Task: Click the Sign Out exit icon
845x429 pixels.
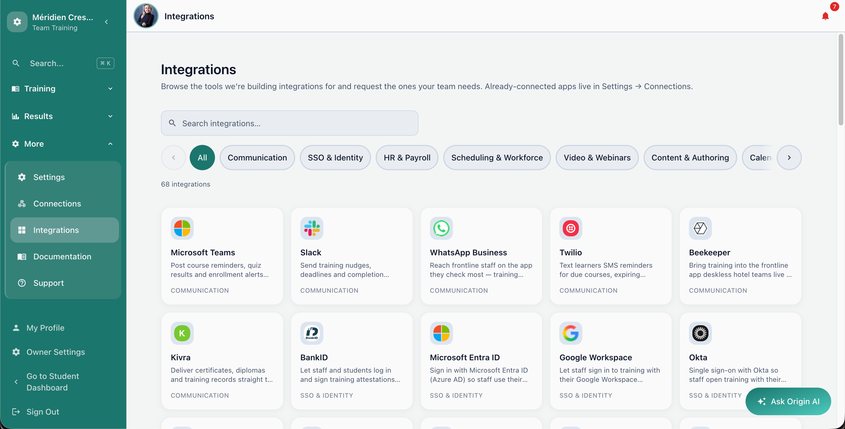Action: click(x=16, y=411)
